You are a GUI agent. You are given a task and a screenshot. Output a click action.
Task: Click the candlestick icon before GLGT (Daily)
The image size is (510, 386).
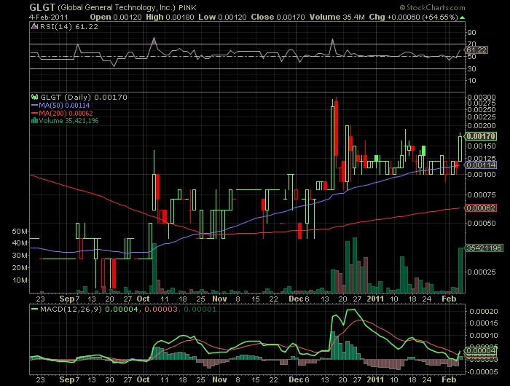pyautogui.click(x=34, y=97)
